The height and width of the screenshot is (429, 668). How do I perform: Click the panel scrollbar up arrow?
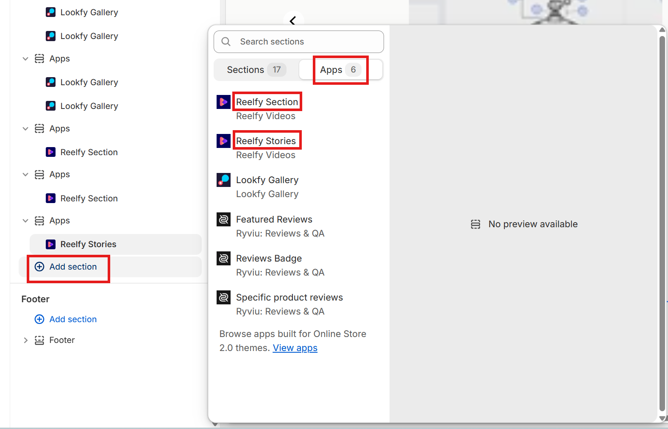[662, 29]
